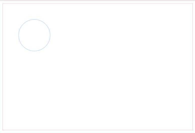Click the canvas frame's top border
This screenshot has width=195, height=133.
click(97, 4)
